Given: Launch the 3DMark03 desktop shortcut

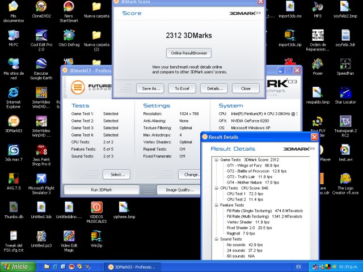Looking at the screenshot, I should [x=13, y=121].
